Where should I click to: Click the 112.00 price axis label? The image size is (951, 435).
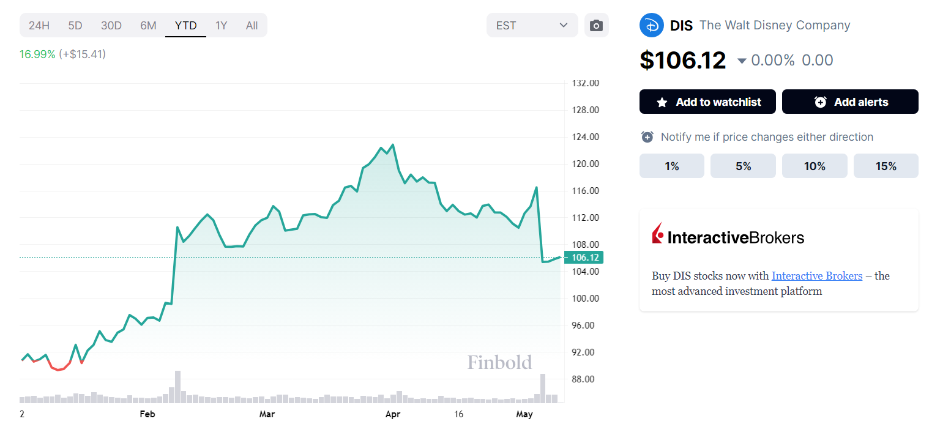tap(586, 218)
